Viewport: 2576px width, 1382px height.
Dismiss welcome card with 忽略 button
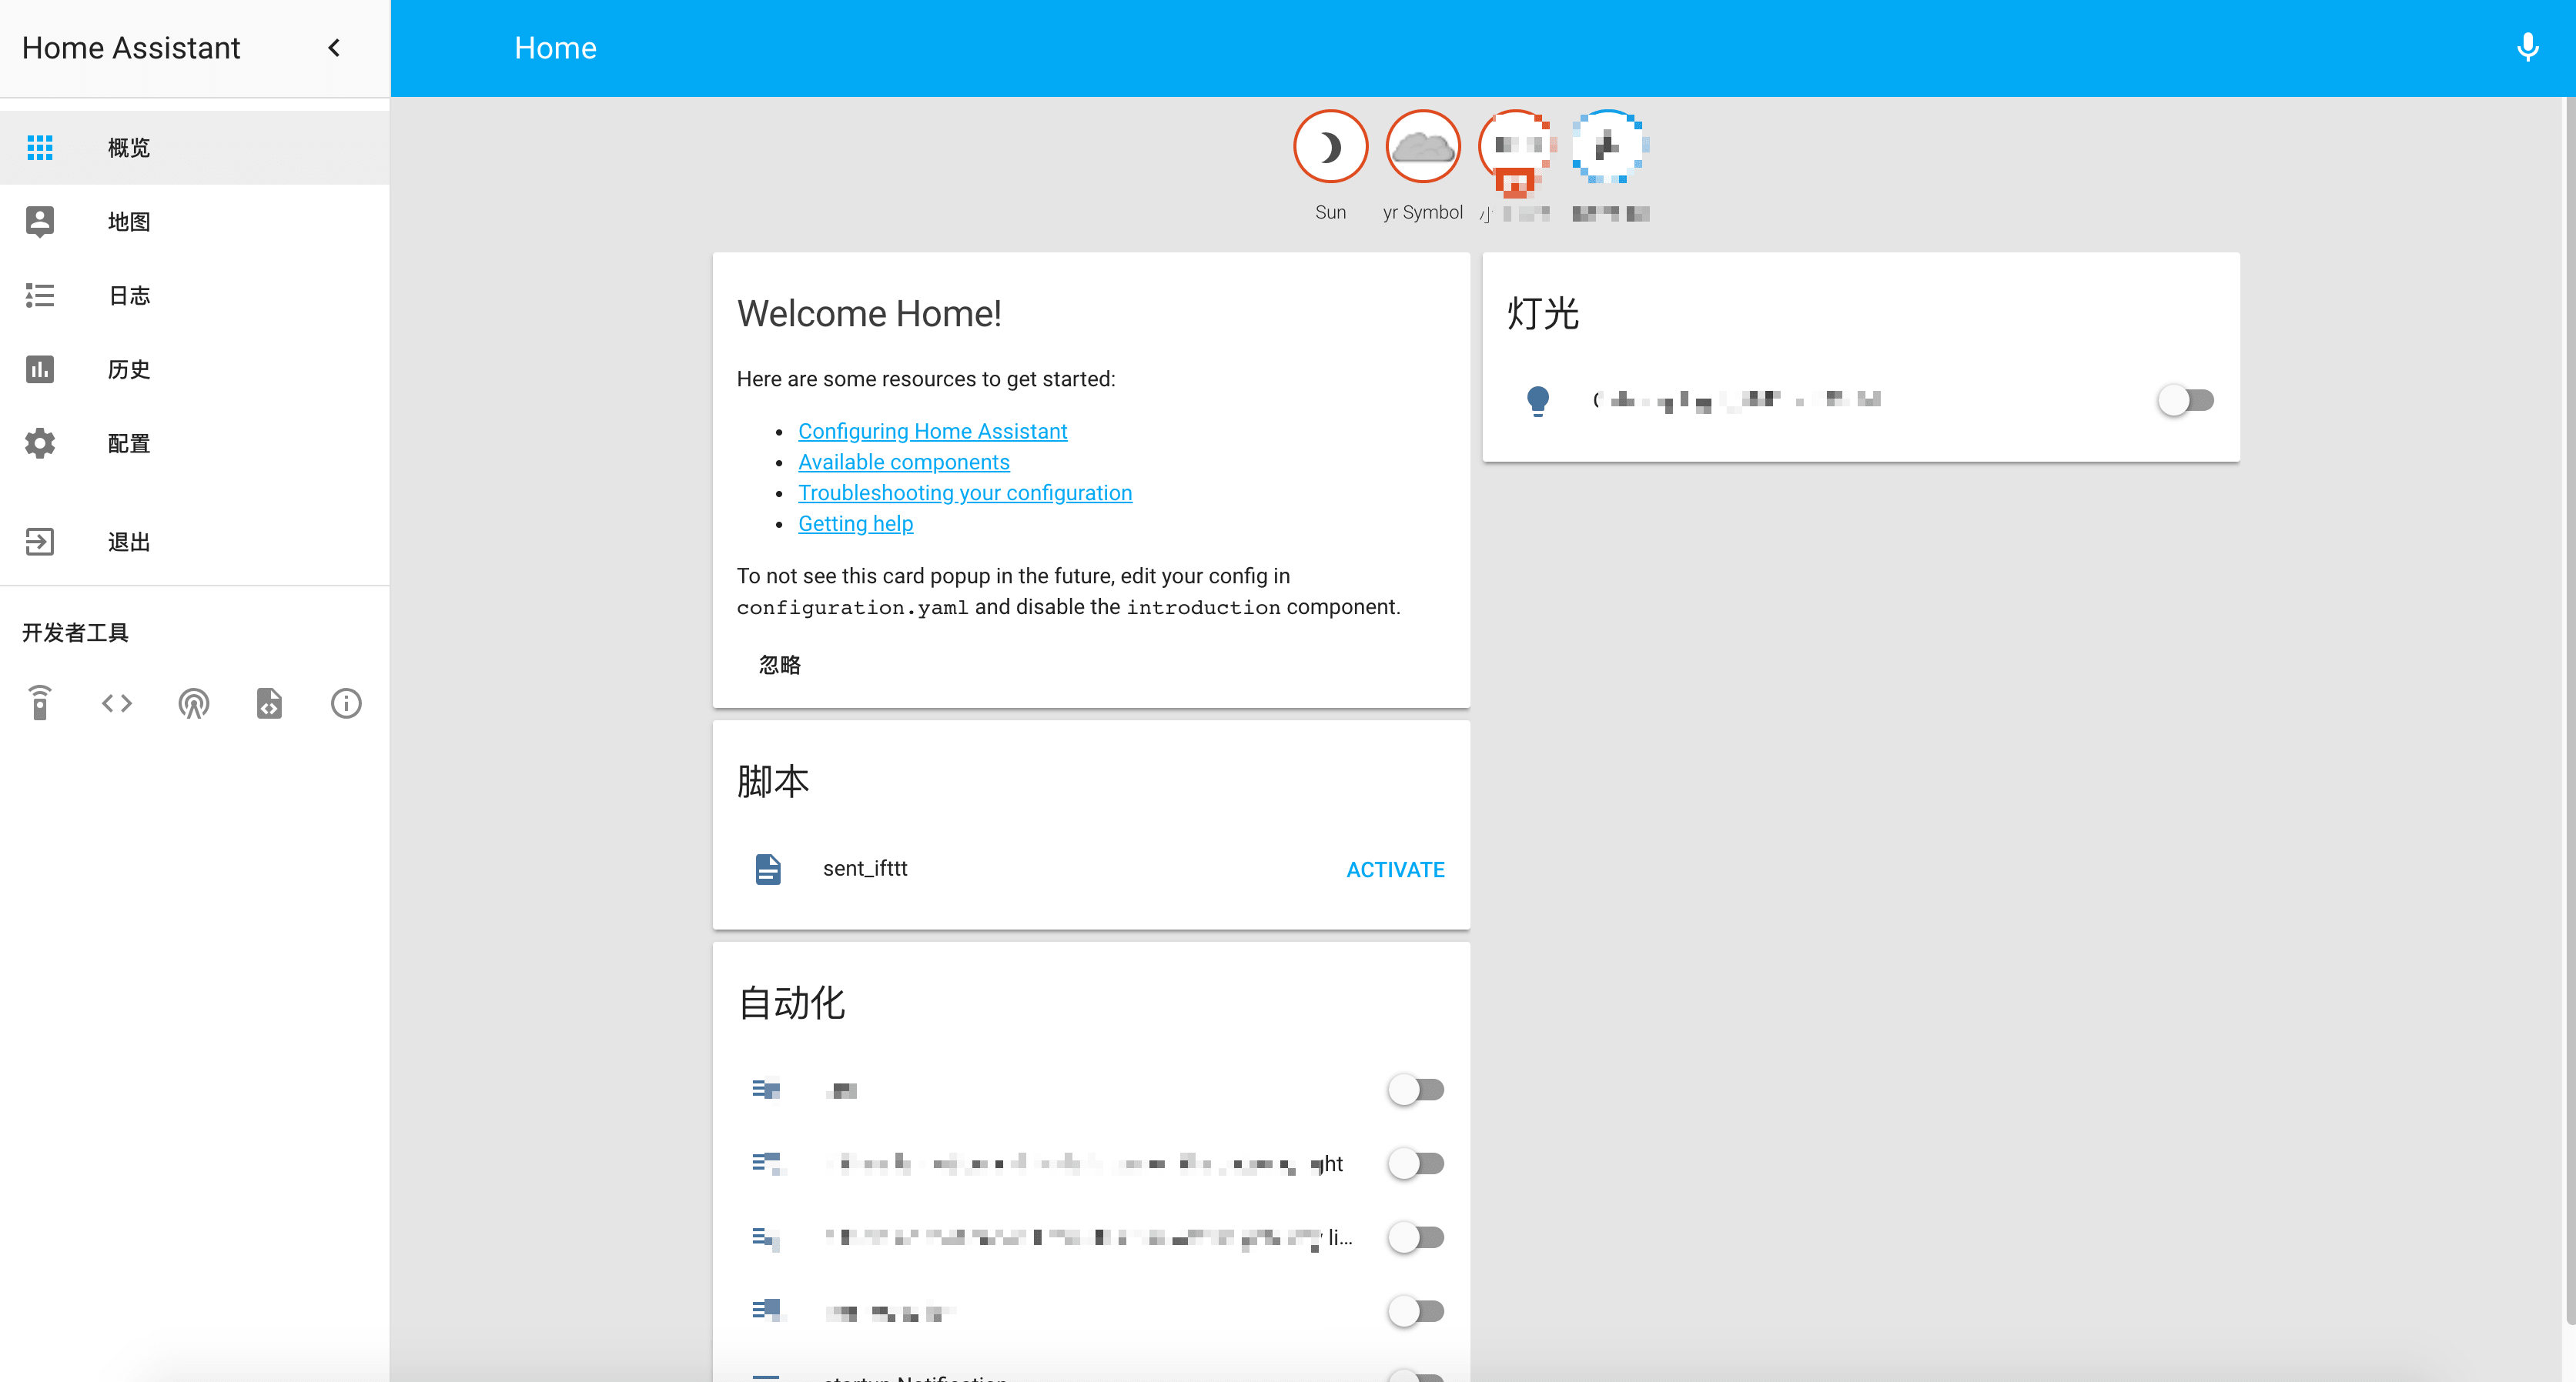(x=779, y=665)
